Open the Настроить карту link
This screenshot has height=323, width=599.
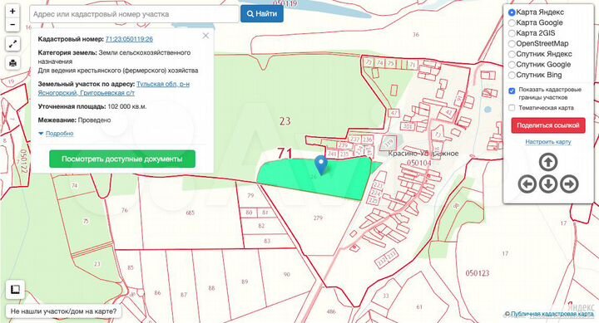pos(548,142)
